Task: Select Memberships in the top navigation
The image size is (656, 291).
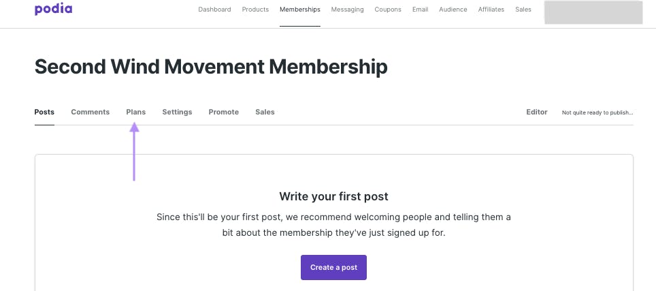Action: (x=300, y=10)
